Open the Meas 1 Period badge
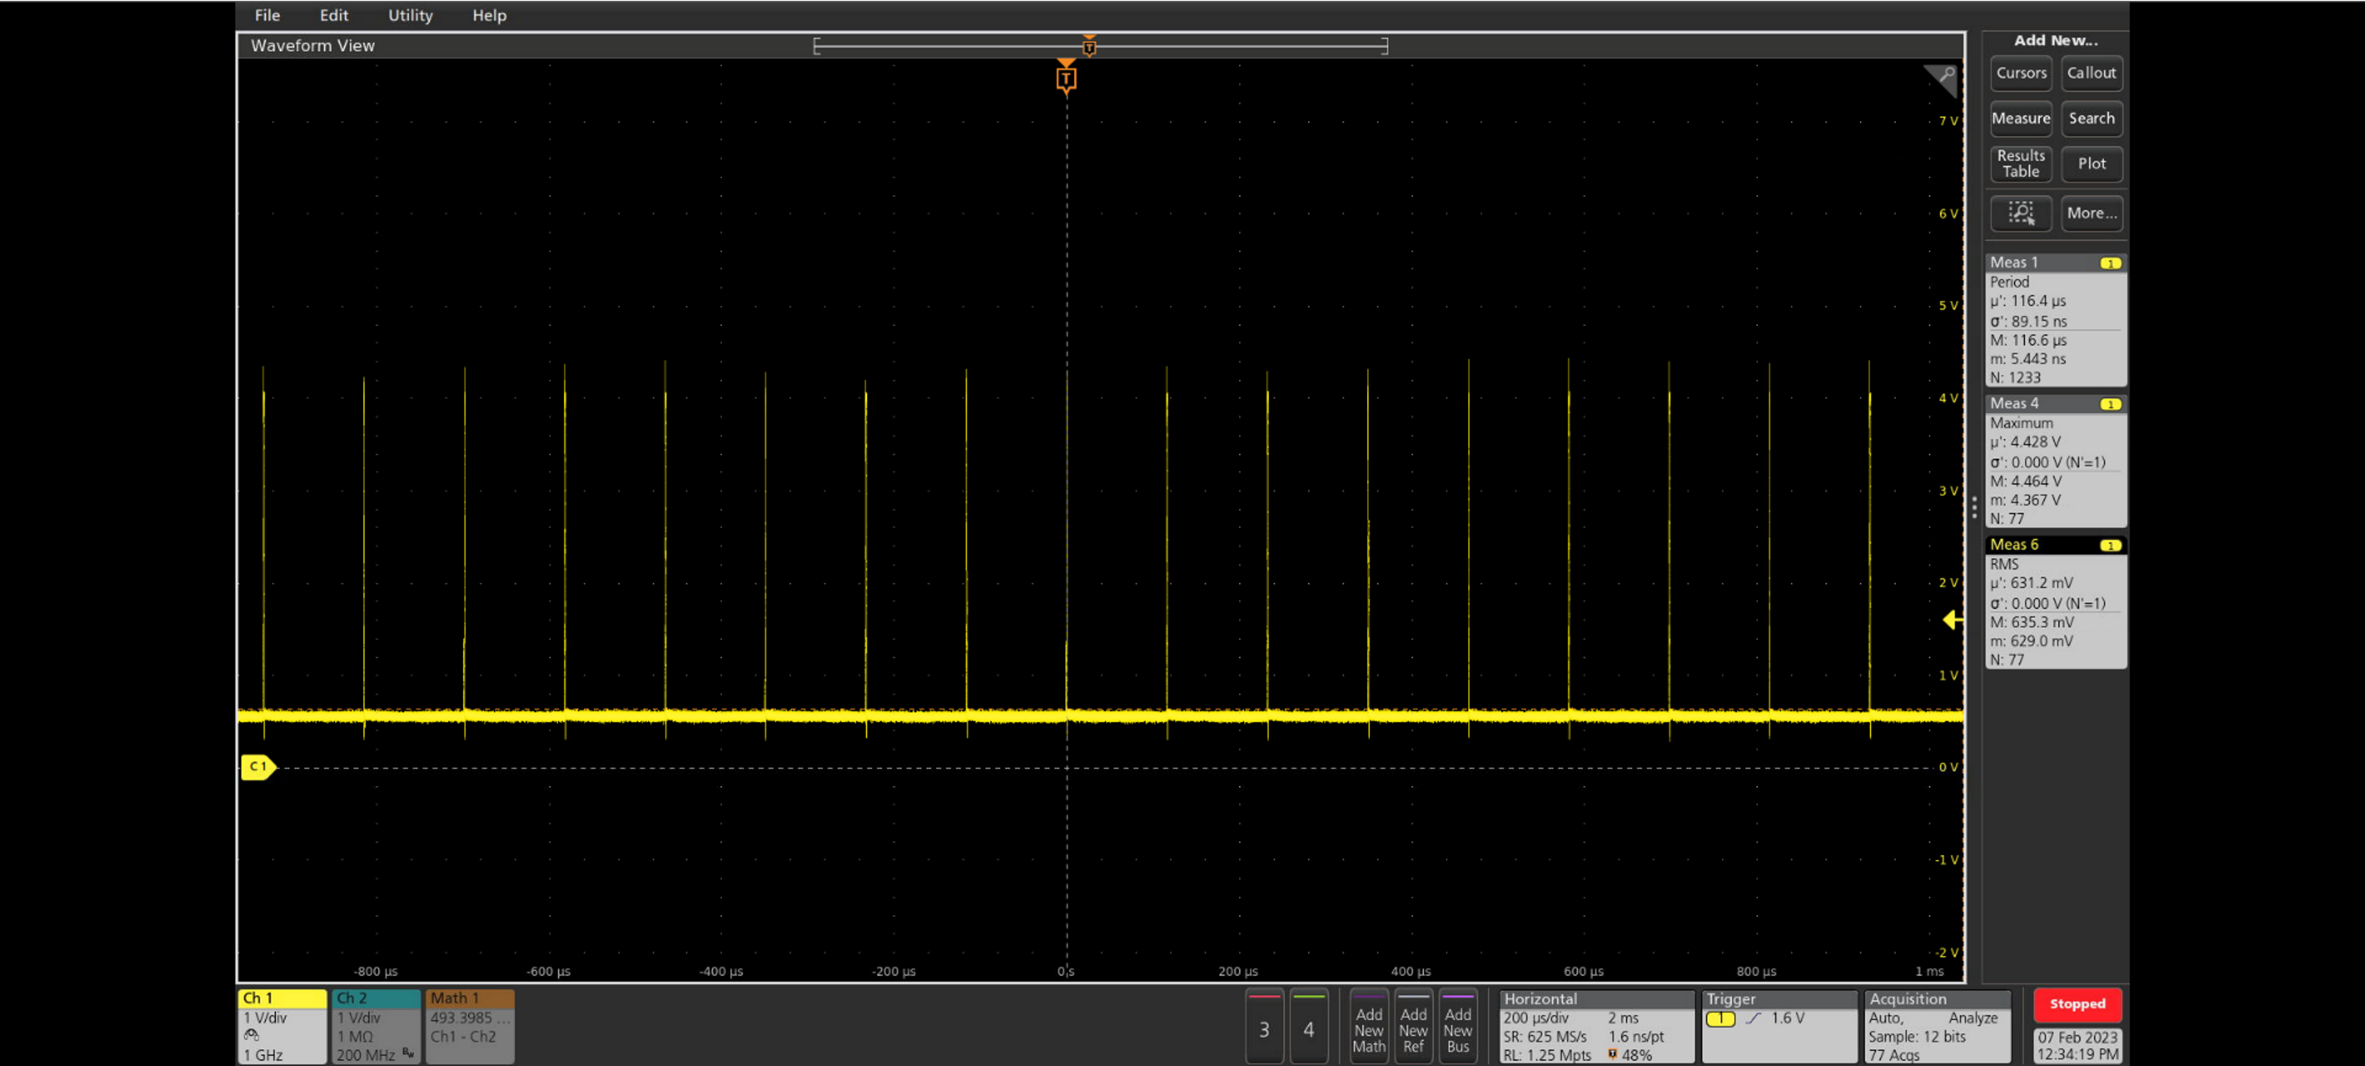The height and width of the screenshot is (1066, 2365). tap(2055, 320)
